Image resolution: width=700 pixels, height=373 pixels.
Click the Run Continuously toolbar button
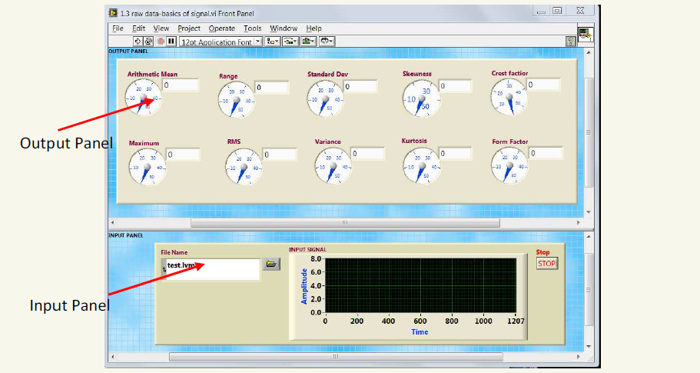(x=148, y=41)
